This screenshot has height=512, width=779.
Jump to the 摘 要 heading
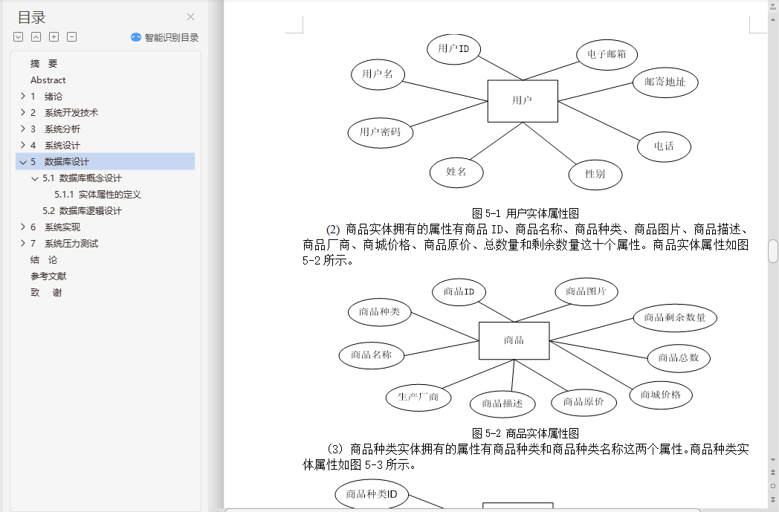(x=44, y=64)
